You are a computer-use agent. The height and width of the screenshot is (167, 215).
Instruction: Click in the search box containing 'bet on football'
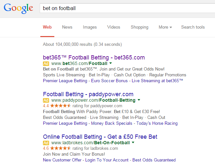point(128,8)
